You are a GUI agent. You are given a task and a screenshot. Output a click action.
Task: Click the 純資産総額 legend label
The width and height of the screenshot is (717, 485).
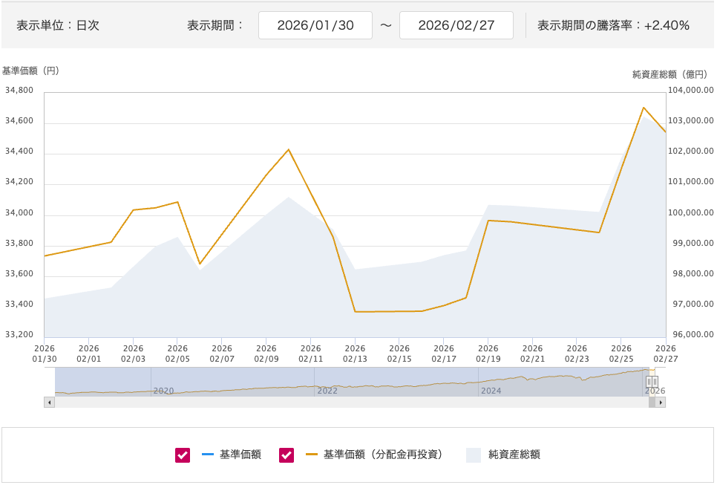click(514, 455)
